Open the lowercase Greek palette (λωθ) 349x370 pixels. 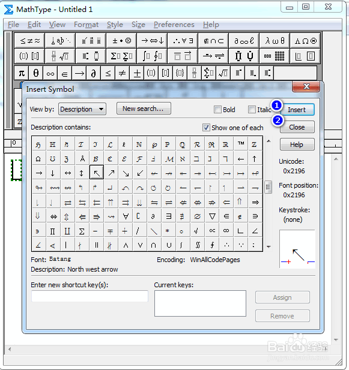tap(275, 41)
